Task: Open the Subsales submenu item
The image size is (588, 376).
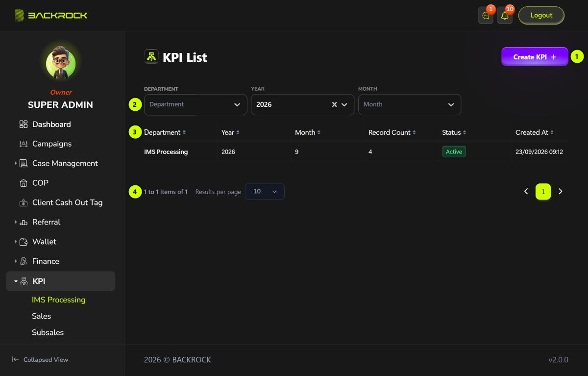Action: [48, 332]
